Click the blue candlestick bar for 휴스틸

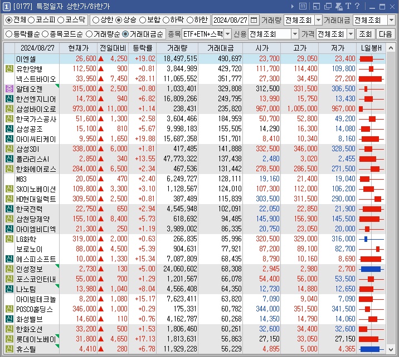click(x=370, y=349)
